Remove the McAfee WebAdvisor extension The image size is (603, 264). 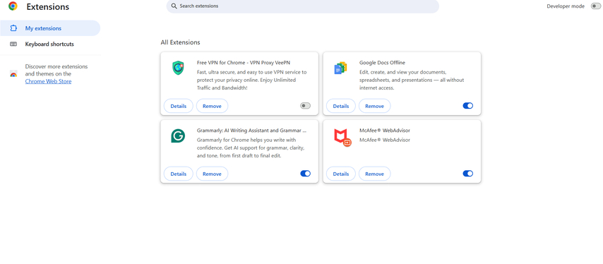374,174
